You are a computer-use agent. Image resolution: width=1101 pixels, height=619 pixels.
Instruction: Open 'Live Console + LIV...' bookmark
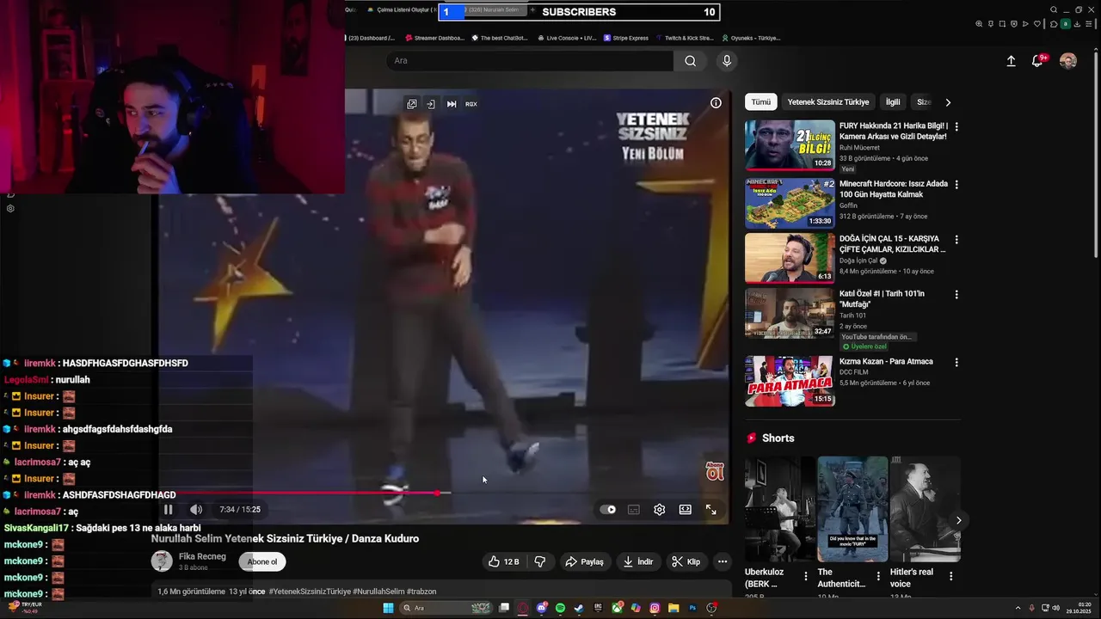coord(567,38)
